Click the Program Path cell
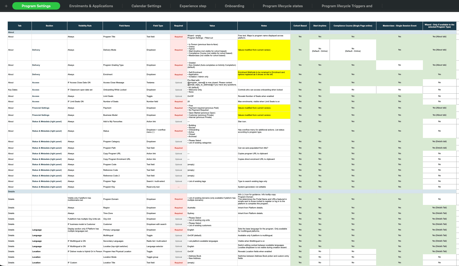Screen dimensions: 459x266 124,148
